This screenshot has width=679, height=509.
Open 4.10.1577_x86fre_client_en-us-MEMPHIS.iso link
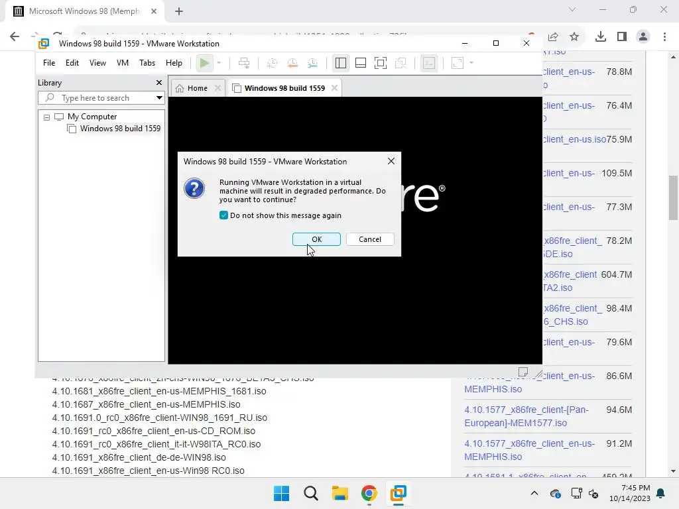click(530, 450)
